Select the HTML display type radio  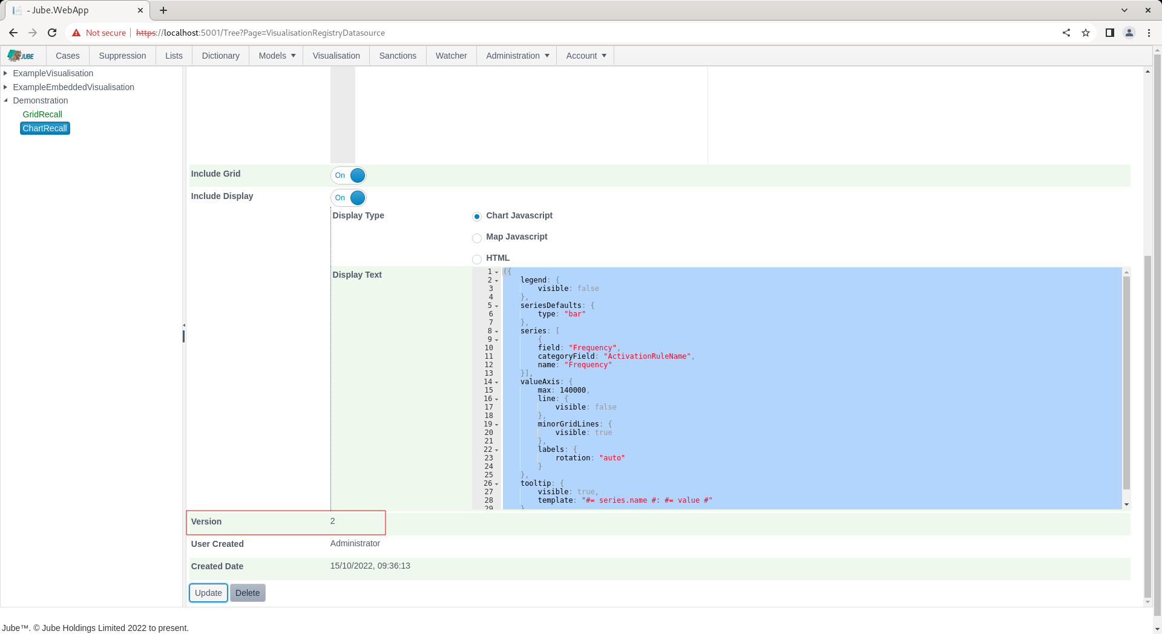click(477, 260)
